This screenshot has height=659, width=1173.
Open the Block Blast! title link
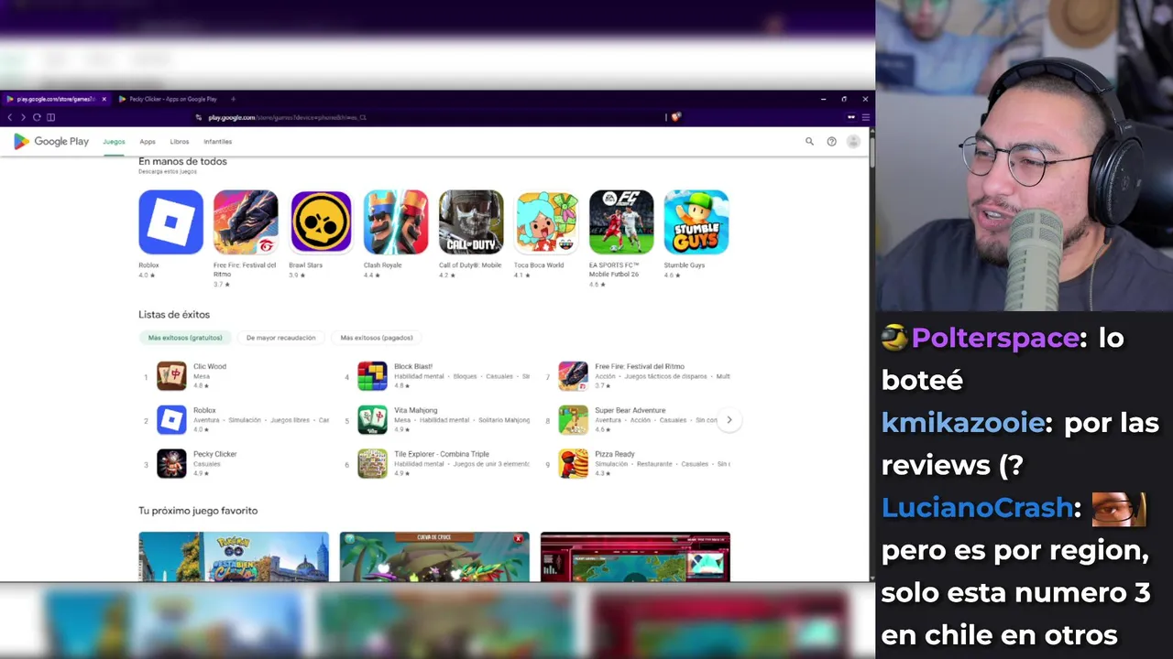click(x=413, y=366)
